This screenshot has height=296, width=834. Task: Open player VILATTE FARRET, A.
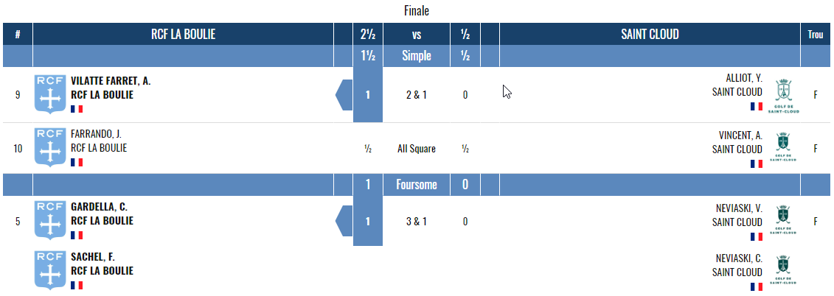(111, 81)
